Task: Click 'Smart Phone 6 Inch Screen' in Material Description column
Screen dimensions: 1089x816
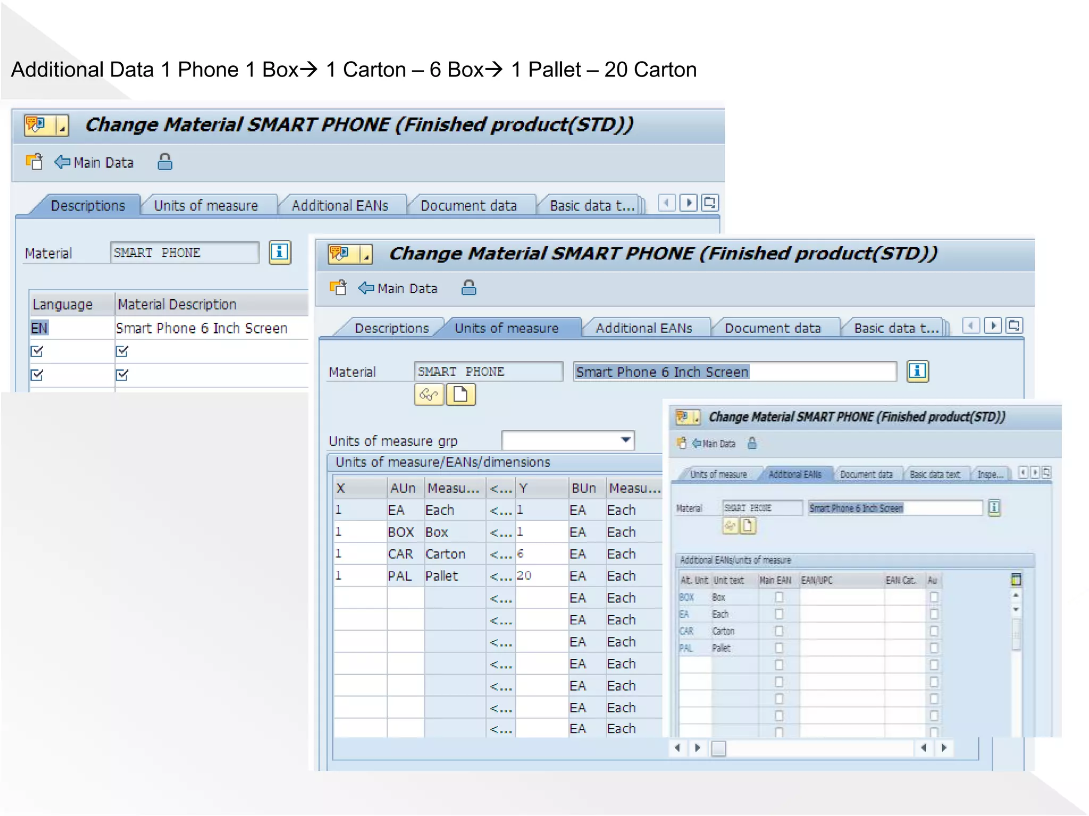Action: (x=202, y=328)
